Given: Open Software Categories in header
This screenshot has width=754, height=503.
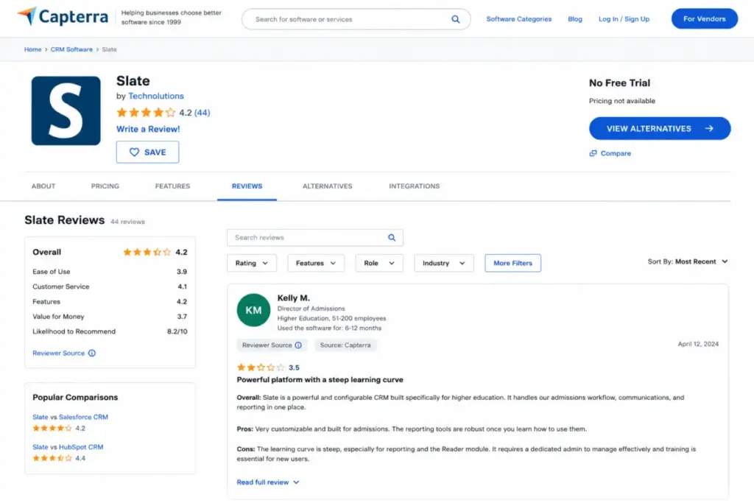Looking at the screenshot, I should pyautogui.click(x=519, y=19).
